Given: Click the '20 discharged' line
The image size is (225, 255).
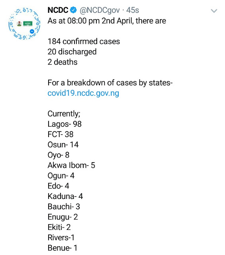Looking at the screenshot, I should (72, 52).
